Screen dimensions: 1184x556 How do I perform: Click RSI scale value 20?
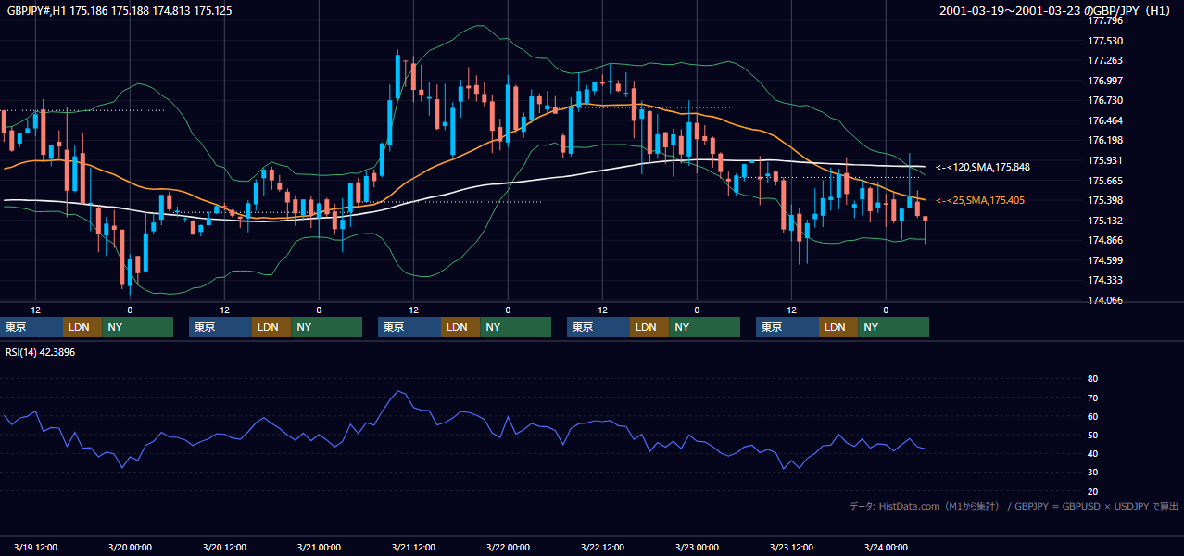1092,491
